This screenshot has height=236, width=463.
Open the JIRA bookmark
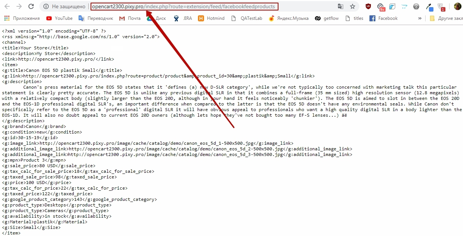click(x=183, y=18)
